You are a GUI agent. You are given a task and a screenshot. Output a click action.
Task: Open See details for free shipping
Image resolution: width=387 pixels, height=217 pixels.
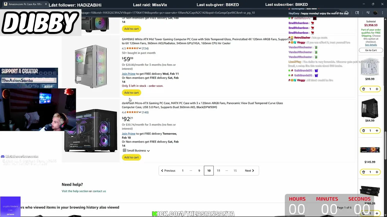pyautogui.click(x=371, y=45)
